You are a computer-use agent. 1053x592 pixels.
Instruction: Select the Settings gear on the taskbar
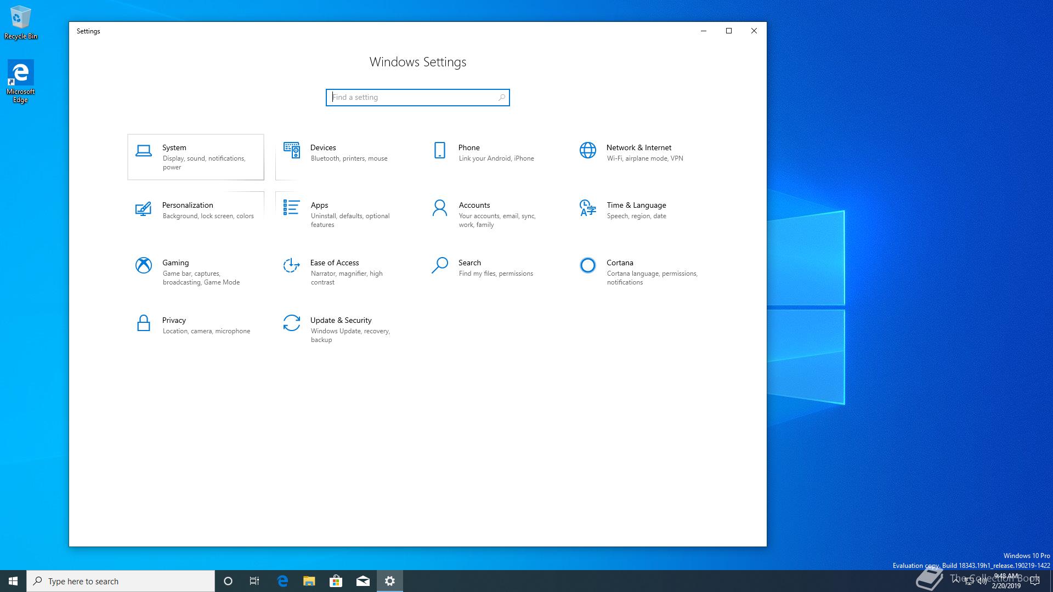pyautogui.click(x=390, y=581)
